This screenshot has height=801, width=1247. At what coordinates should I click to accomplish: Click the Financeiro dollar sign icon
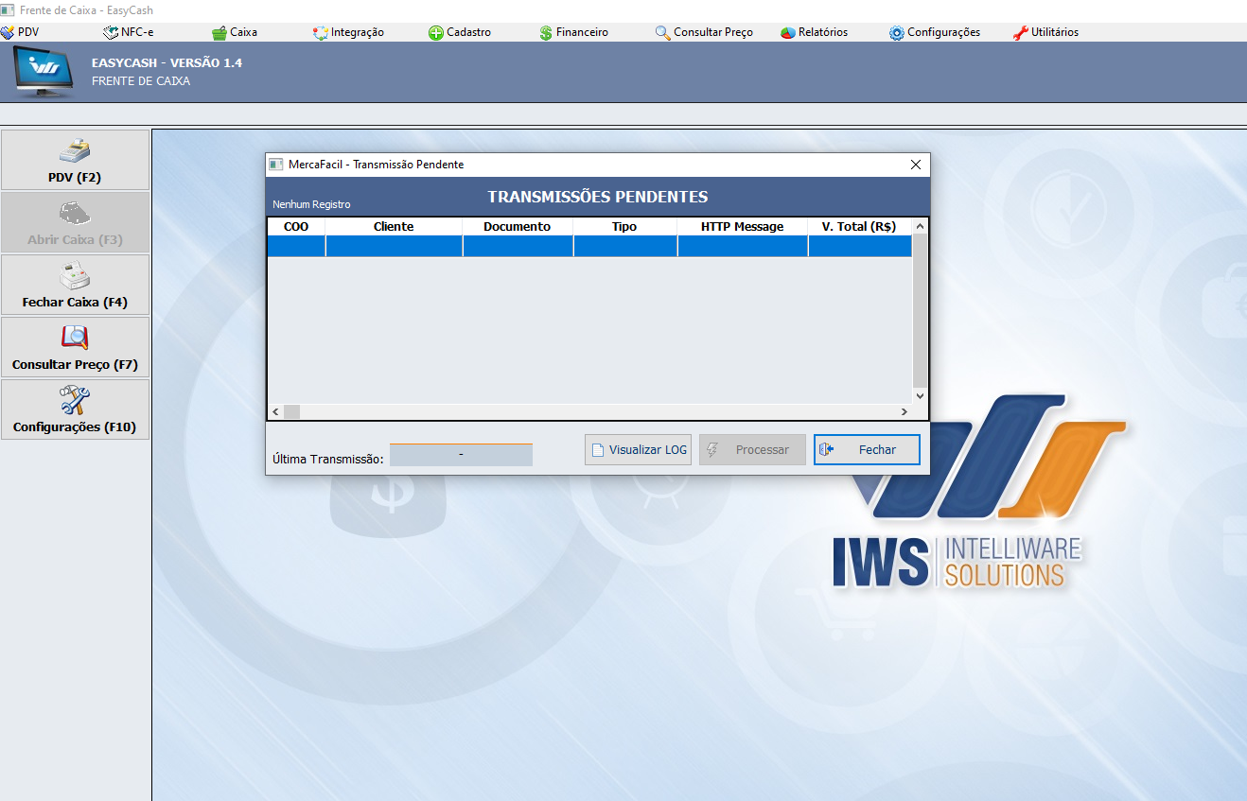[546, 32]
